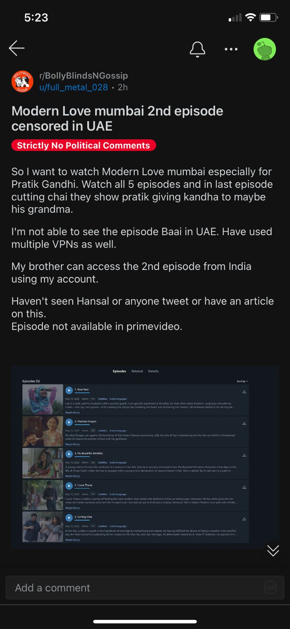Click play button for Cutting Chai episode
This screenshot has width=290, height=629.
coord(69,518)
